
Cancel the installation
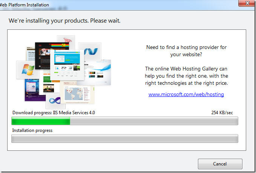pyautogui.click(x=220, y=164)
